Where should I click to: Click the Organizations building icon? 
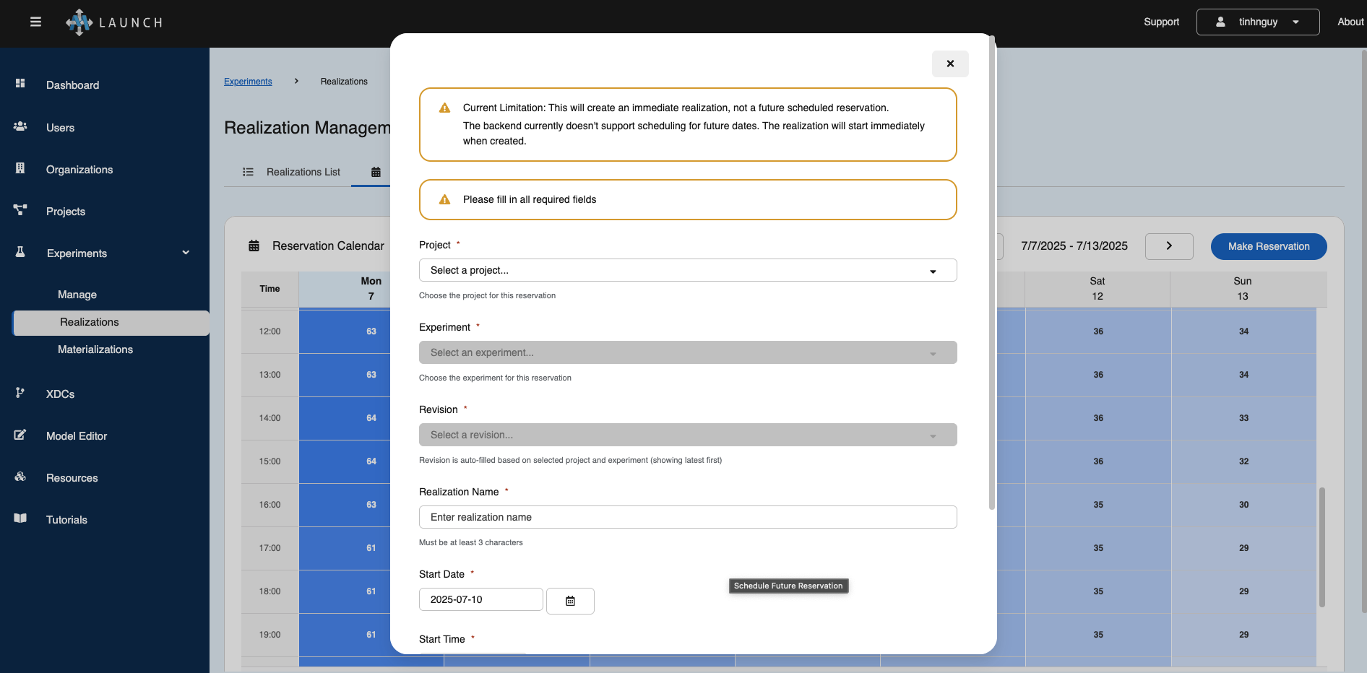tap(20, 168)
